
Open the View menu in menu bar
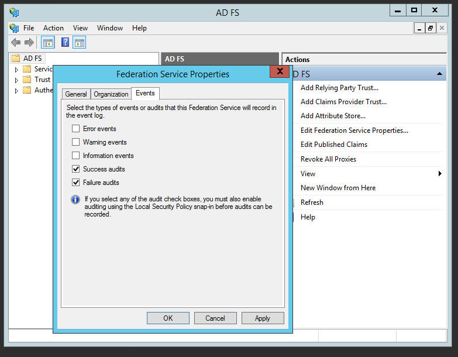[80, 28]
